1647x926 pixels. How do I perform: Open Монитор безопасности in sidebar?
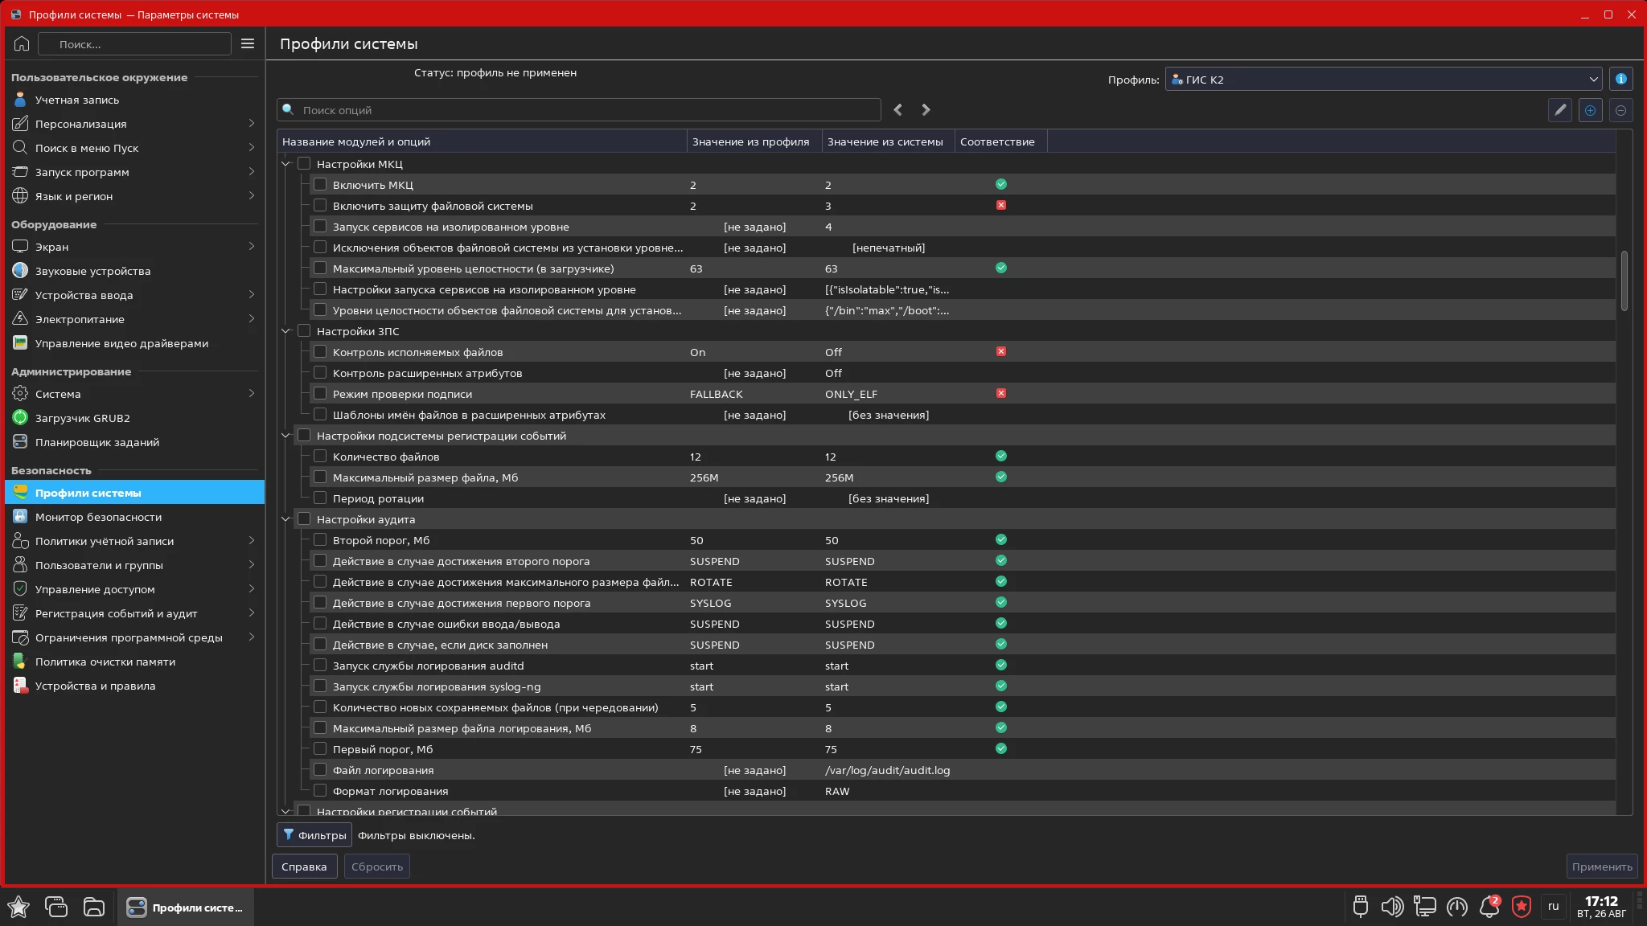(x=98, y=517)
